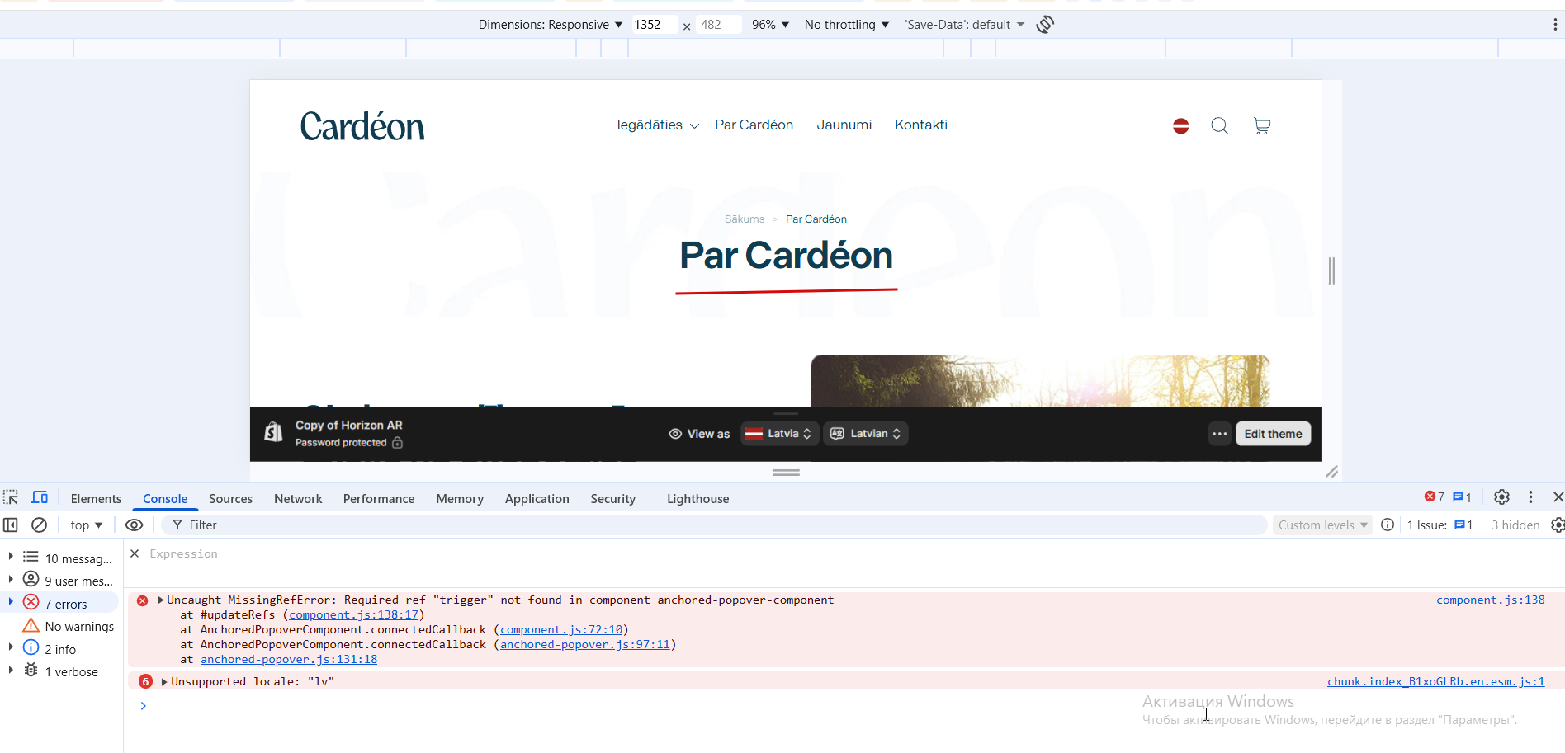
Task: Open the component.js:138 source link
Action: point(1491,600)
